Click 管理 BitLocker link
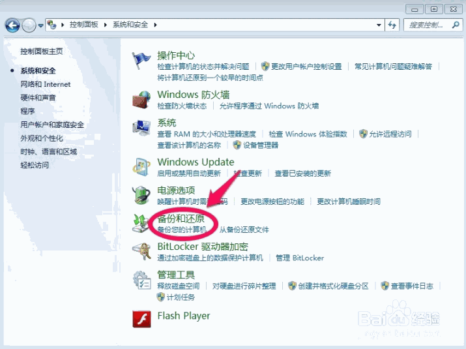The image size is (466, 349). click(x=300, y=258)
